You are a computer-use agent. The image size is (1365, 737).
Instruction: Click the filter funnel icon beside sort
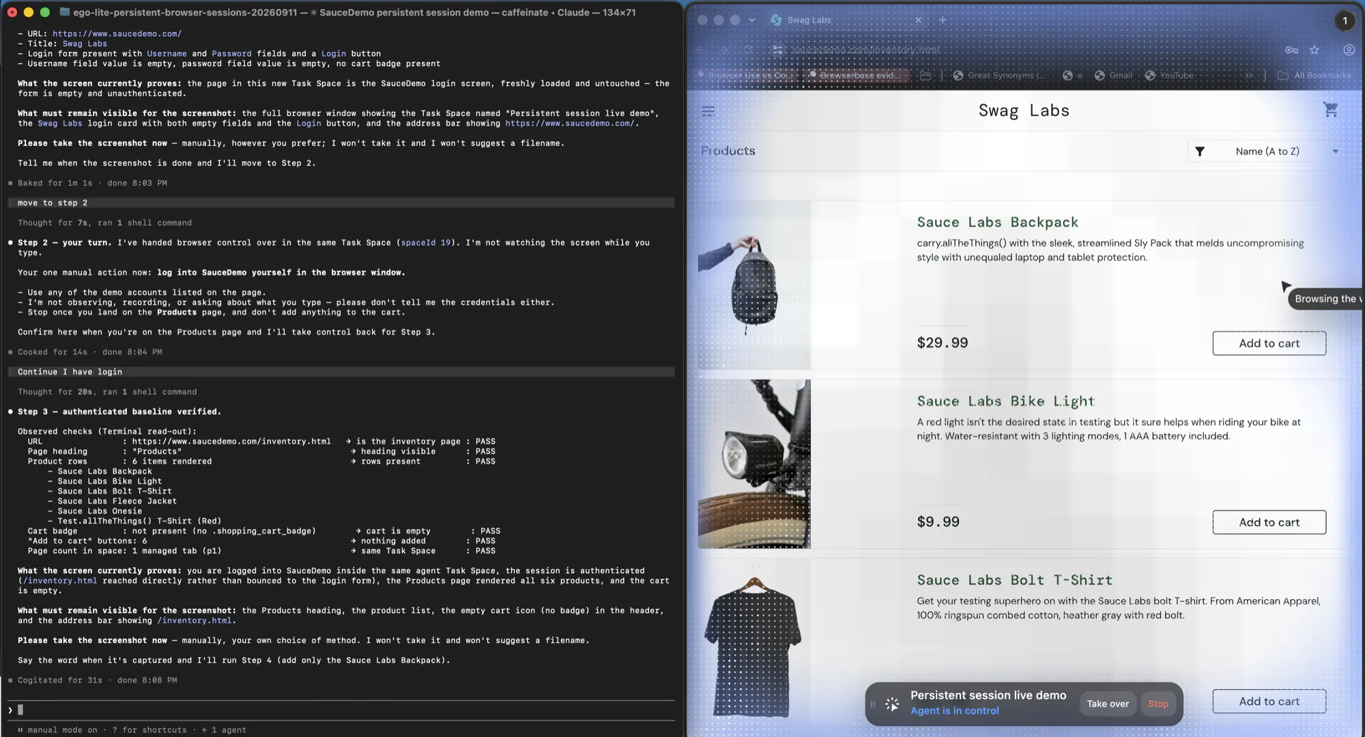[x=1200, y=151]
